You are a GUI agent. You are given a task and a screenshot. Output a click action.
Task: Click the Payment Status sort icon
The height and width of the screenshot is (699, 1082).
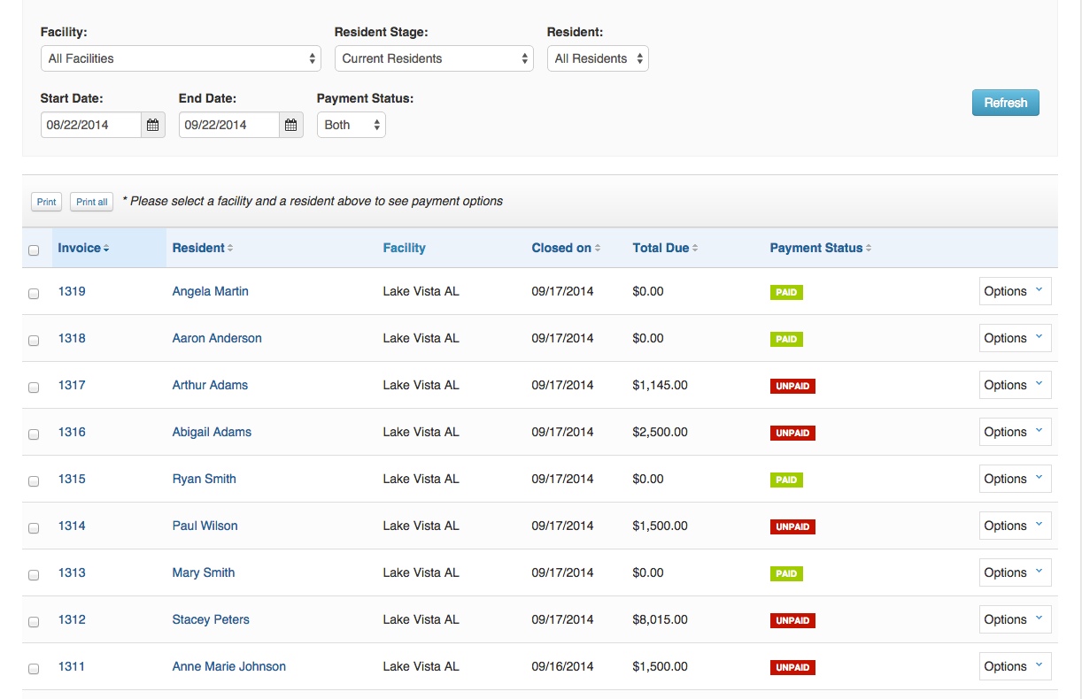[x=869, y=249]
